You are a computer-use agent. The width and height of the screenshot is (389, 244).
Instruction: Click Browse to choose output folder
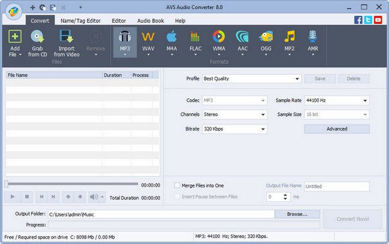297,214
